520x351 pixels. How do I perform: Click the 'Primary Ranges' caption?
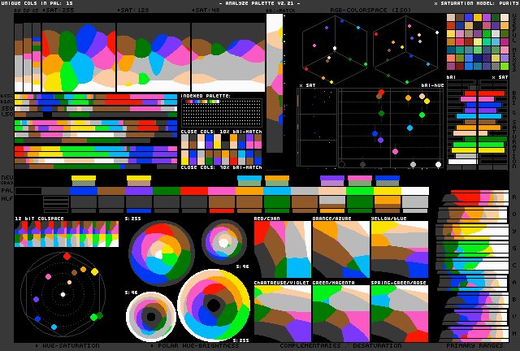pyautogui.click(x=474, y=345)
